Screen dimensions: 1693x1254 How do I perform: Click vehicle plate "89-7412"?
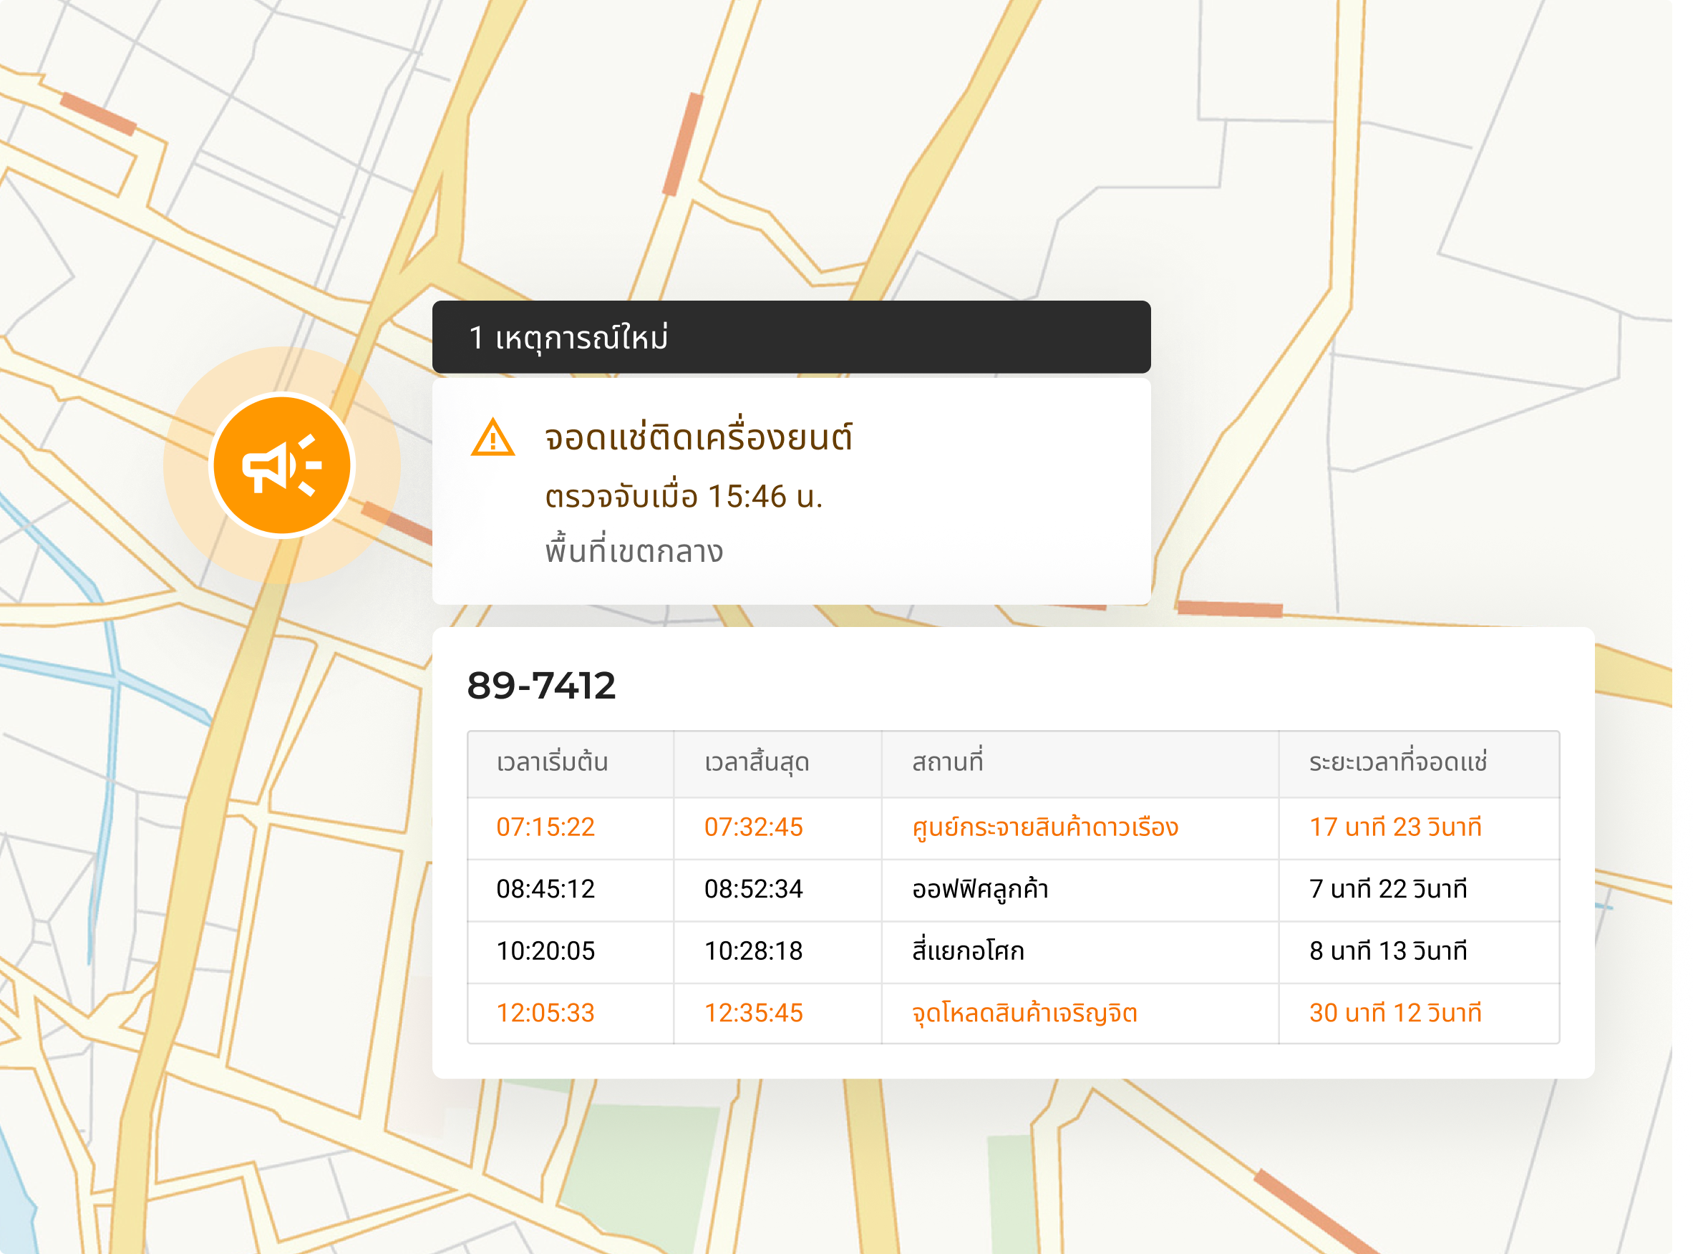(541, 686)
